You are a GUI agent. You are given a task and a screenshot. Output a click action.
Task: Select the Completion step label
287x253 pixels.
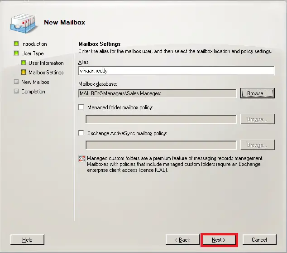pos(33,92)
